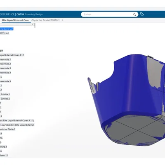This screenshot has height=165, width=165.
Task: Select Ableiten Elite Liquid External tree entry
Action: [17, 125]
